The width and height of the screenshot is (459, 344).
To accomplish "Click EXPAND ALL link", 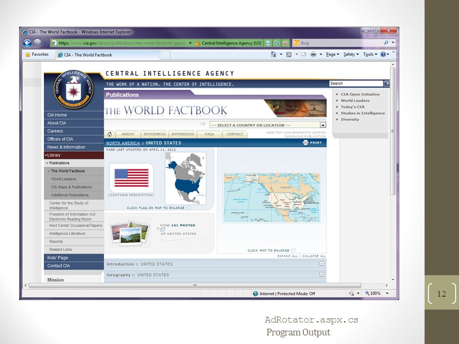I will 287,256.
